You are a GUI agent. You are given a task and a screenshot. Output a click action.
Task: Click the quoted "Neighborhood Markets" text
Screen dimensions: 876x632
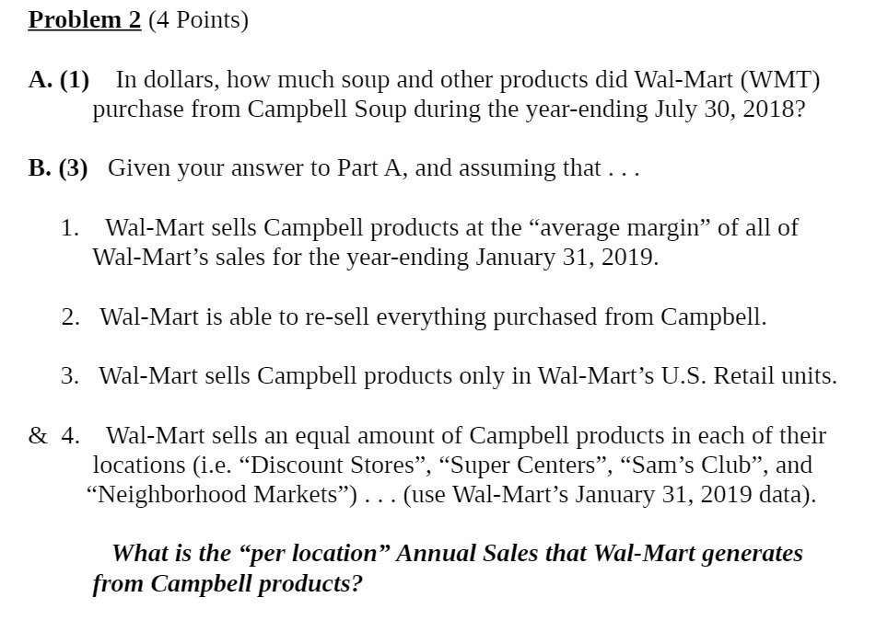pyautogui.click(x=220, y=495)
